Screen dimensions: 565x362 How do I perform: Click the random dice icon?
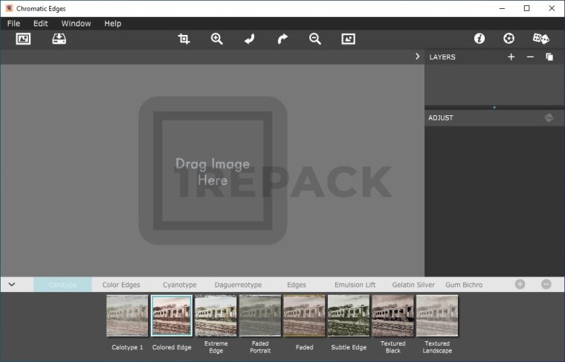pyautogui.click(x=540, y=39)
